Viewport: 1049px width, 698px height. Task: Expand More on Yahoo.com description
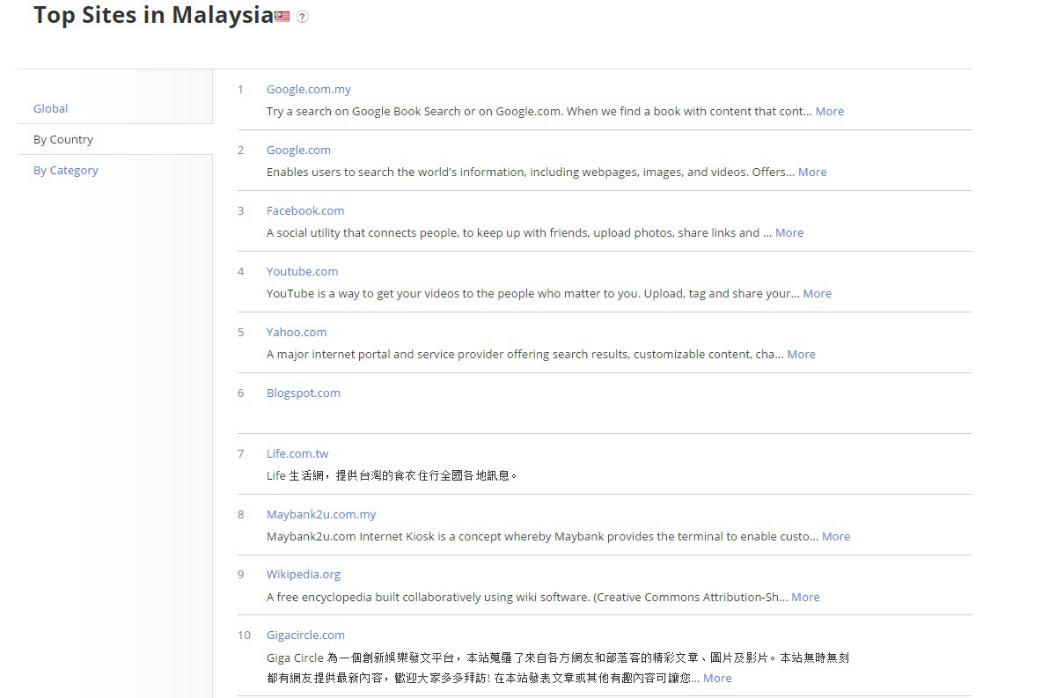pyautogui.click(x=802, y=354)
